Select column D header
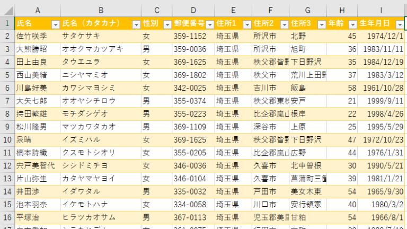This screenshot has width=407, height=229. coord(193,10)
